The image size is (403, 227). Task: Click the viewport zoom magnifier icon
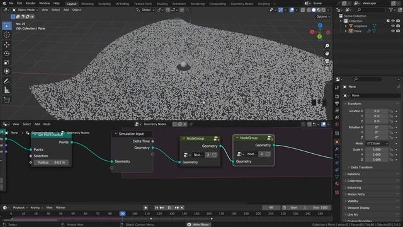coord(327,46)
